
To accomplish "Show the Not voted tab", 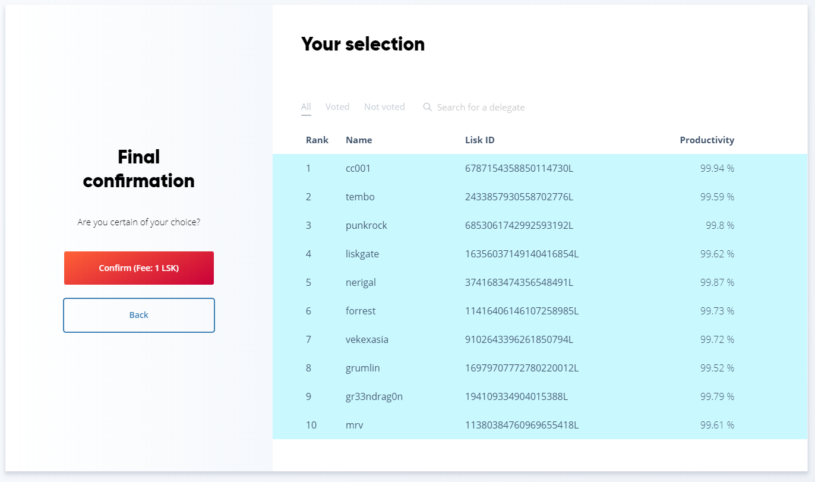I will point(384,107).
